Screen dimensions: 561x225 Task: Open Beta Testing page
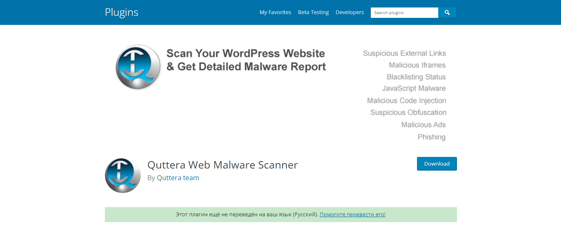click(313, 12)
